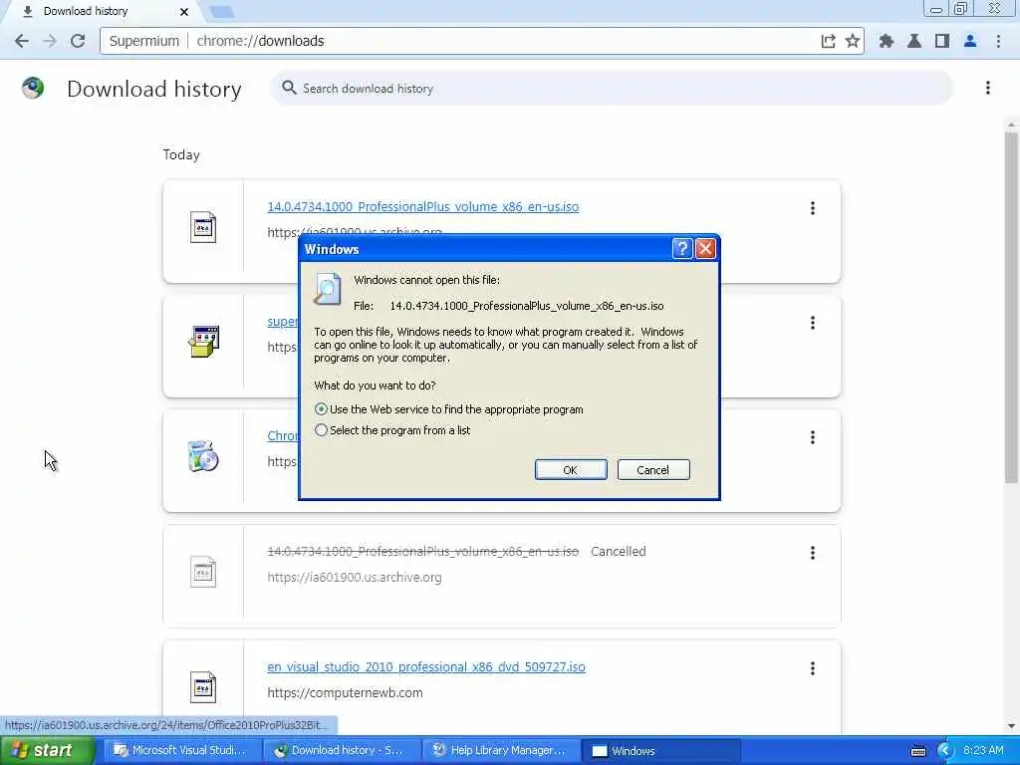Click the Supermium logo beside Download history

tap(33, 88)
